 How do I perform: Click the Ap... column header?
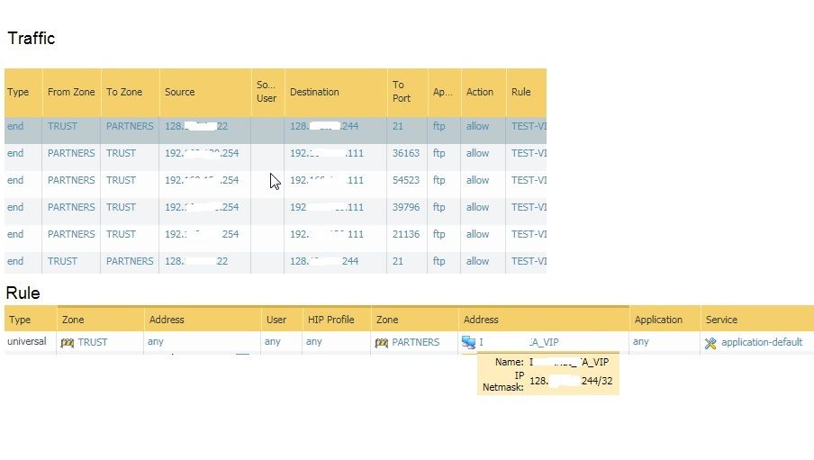point(443,92)
